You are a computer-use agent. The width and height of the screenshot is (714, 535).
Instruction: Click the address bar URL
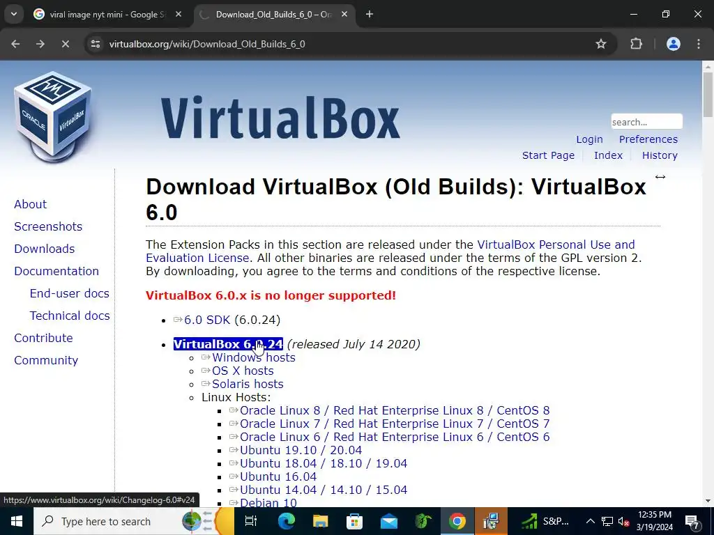207,44
